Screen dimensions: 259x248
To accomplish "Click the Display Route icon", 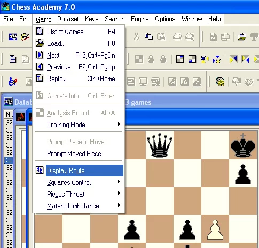I will (x=40, y=170).
